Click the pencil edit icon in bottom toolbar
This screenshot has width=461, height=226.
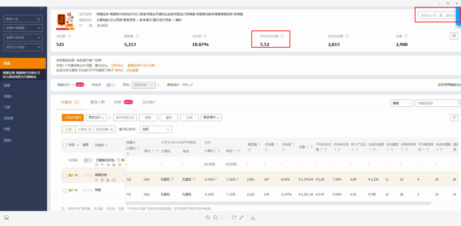[x=241, y=218]
